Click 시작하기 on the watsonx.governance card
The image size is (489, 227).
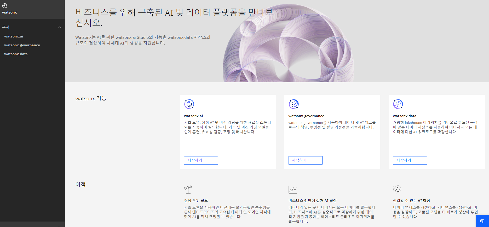pos(306,160)
